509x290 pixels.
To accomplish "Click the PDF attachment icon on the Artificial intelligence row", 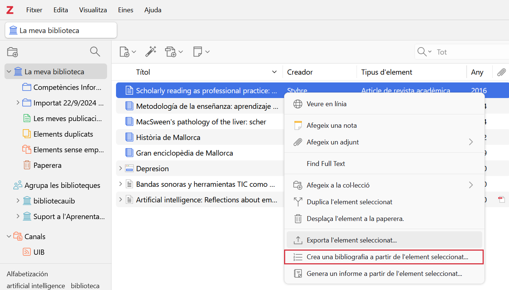I will click(502, 200).
